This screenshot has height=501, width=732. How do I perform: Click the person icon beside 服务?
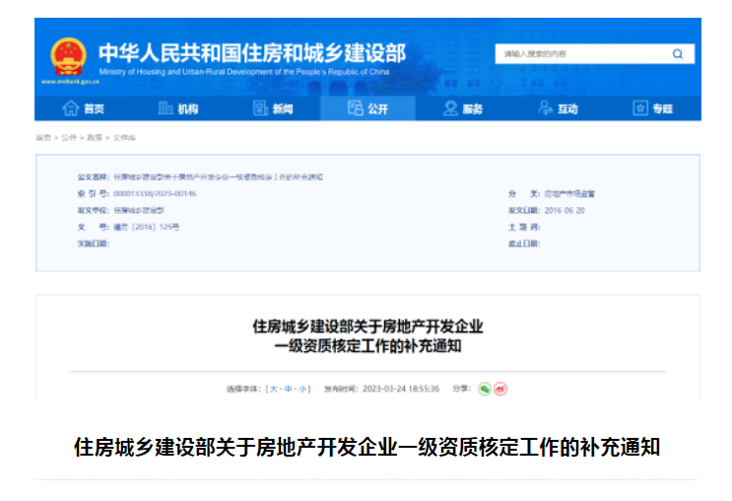450,108
